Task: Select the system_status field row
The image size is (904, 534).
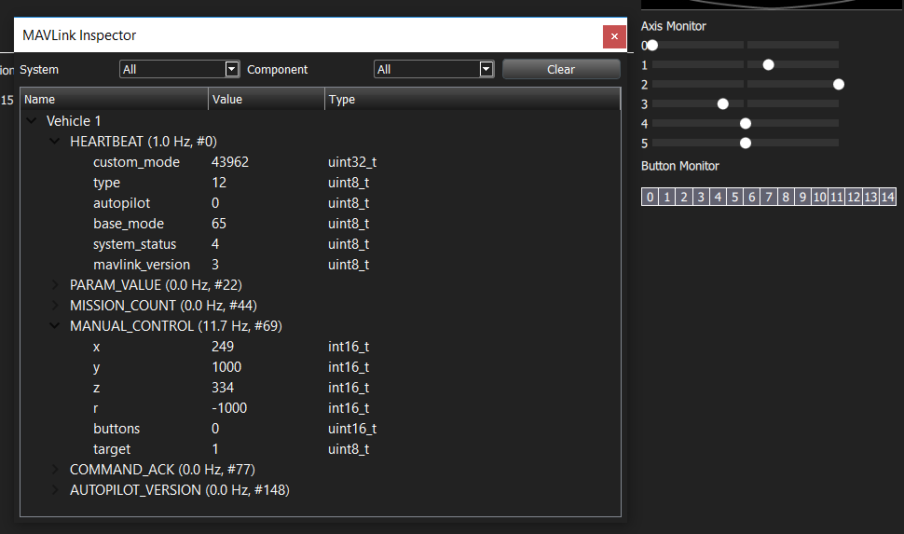Action: point(321,244)
